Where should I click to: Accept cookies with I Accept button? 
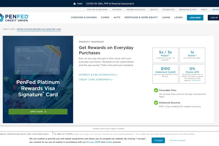[158, 140]
